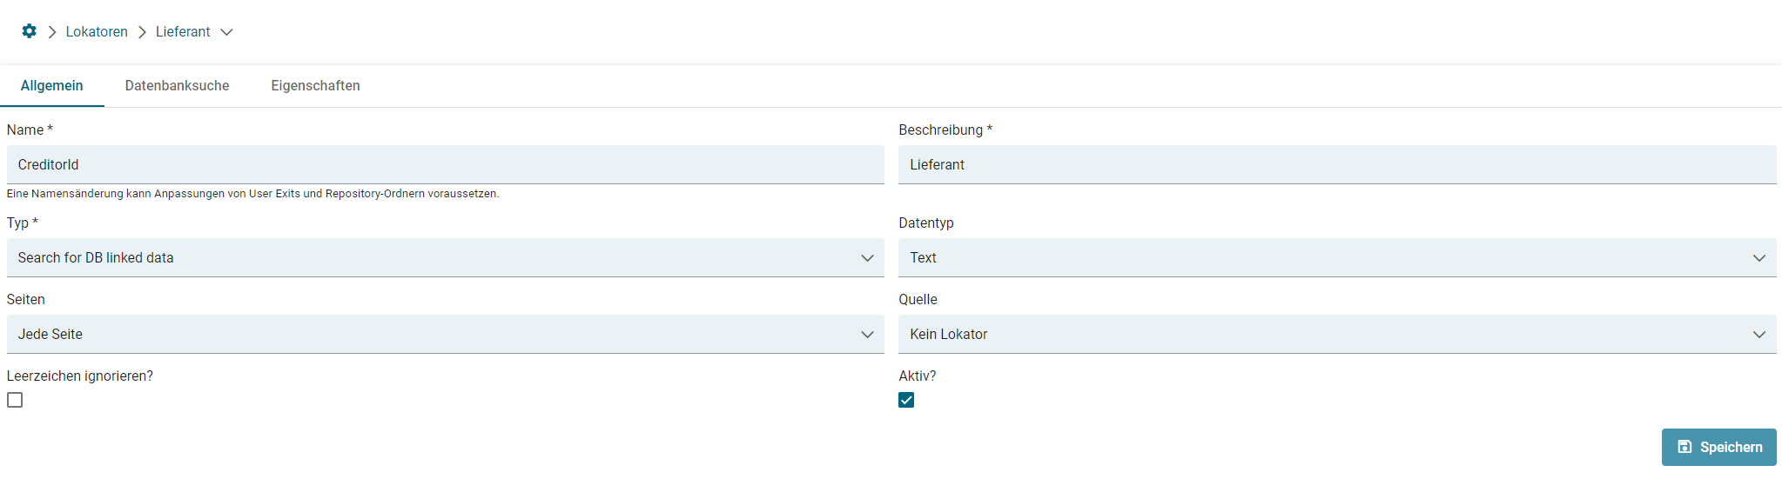Click the arrow of the Datentyp dropdown
The height and width of the screenshot is (492, 1782).
tap(1758, 258)
